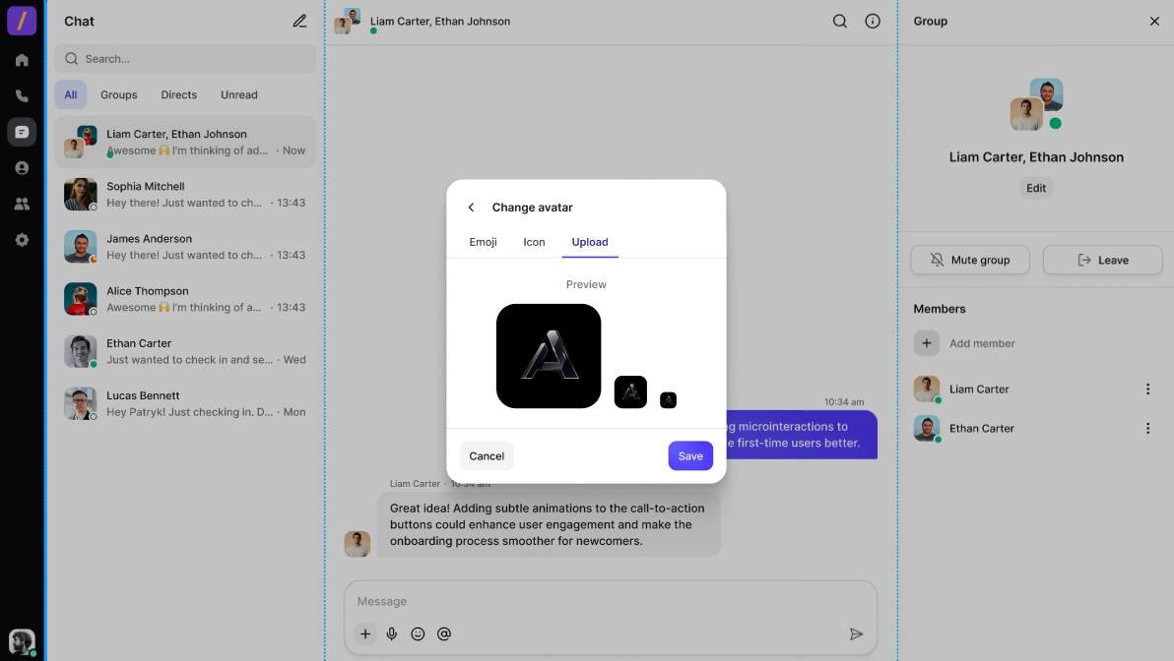The width and height of the screenshot is (1174, 661).
Task: Open the Lucas Bennett conversation
Action: (185, 403)
